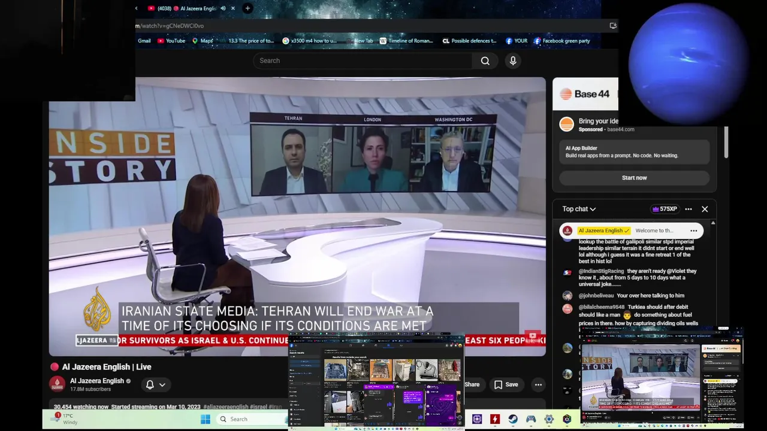Click the Share button under video

coord(472,385)
